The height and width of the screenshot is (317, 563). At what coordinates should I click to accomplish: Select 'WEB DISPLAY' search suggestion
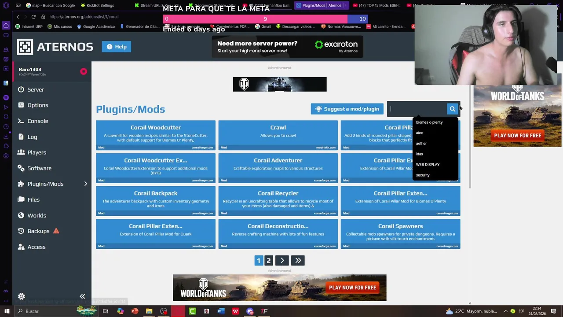pos(428,165)
